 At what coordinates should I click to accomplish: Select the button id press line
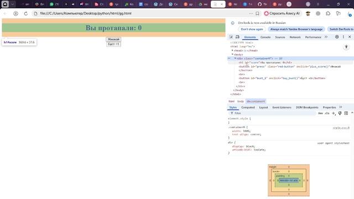[x=290, y=66]
